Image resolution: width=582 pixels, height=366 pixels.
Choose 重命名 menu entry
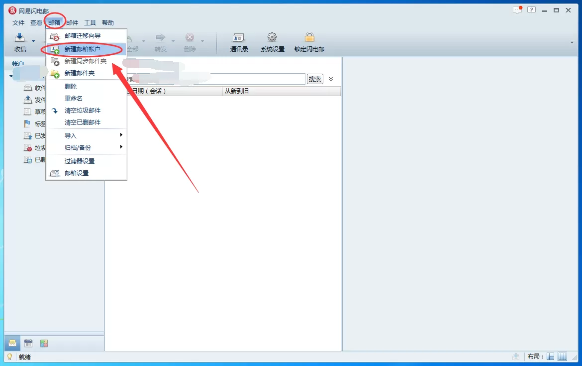click(x=86, y=99)
